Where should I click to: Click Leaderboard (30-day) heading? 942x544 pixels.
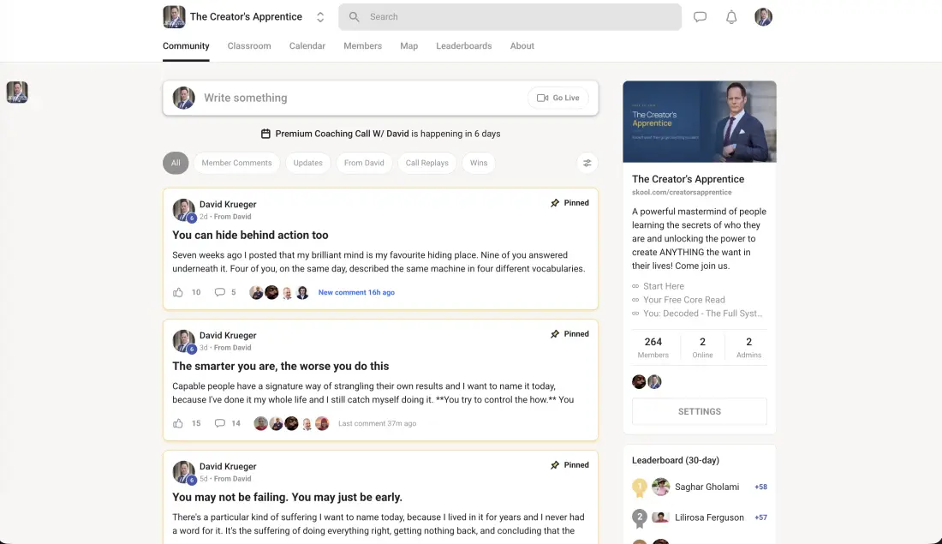(x=676, y=460)
